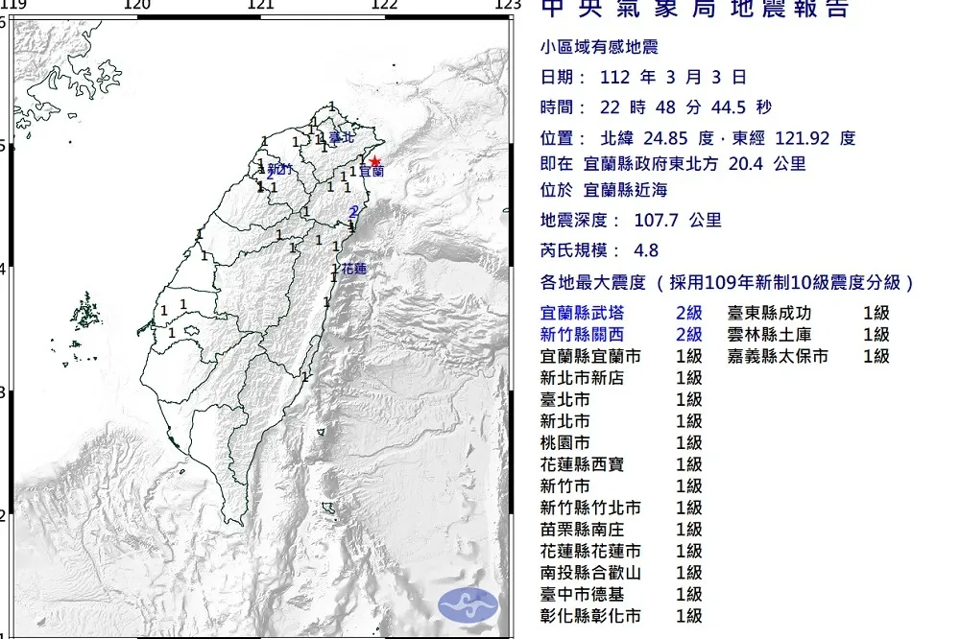Click the row 宜蘭縣宜蘭市

pos(621,356)
